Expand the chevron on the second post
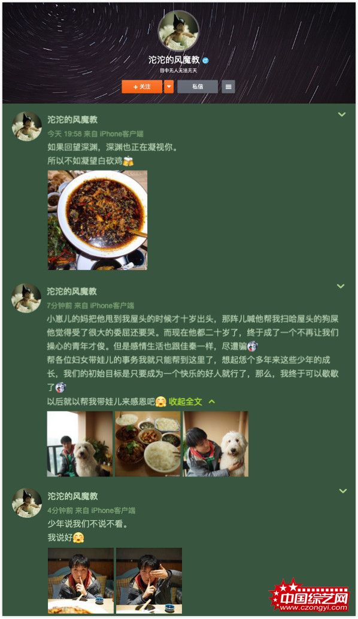The image size is (358, 619). 341,286
